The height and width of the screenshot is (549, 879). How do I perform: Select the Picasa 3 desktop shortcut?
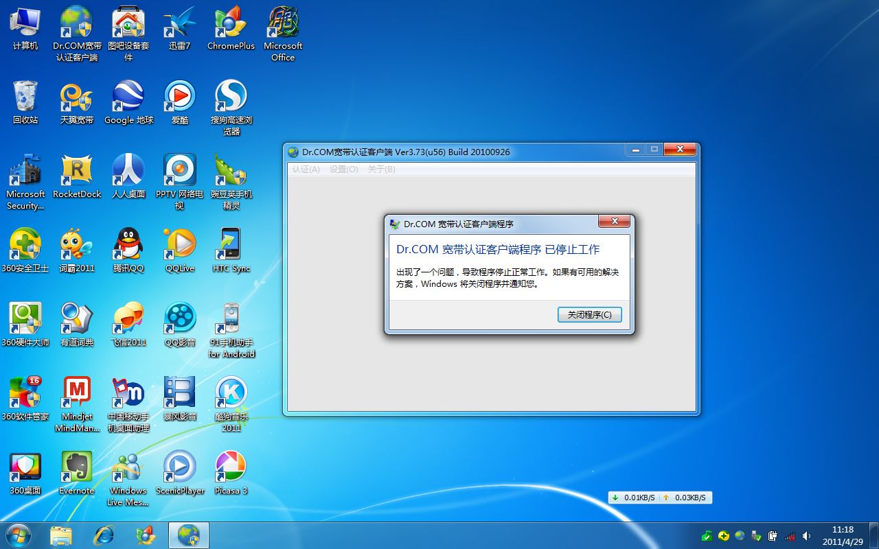(x=231, y=474)
